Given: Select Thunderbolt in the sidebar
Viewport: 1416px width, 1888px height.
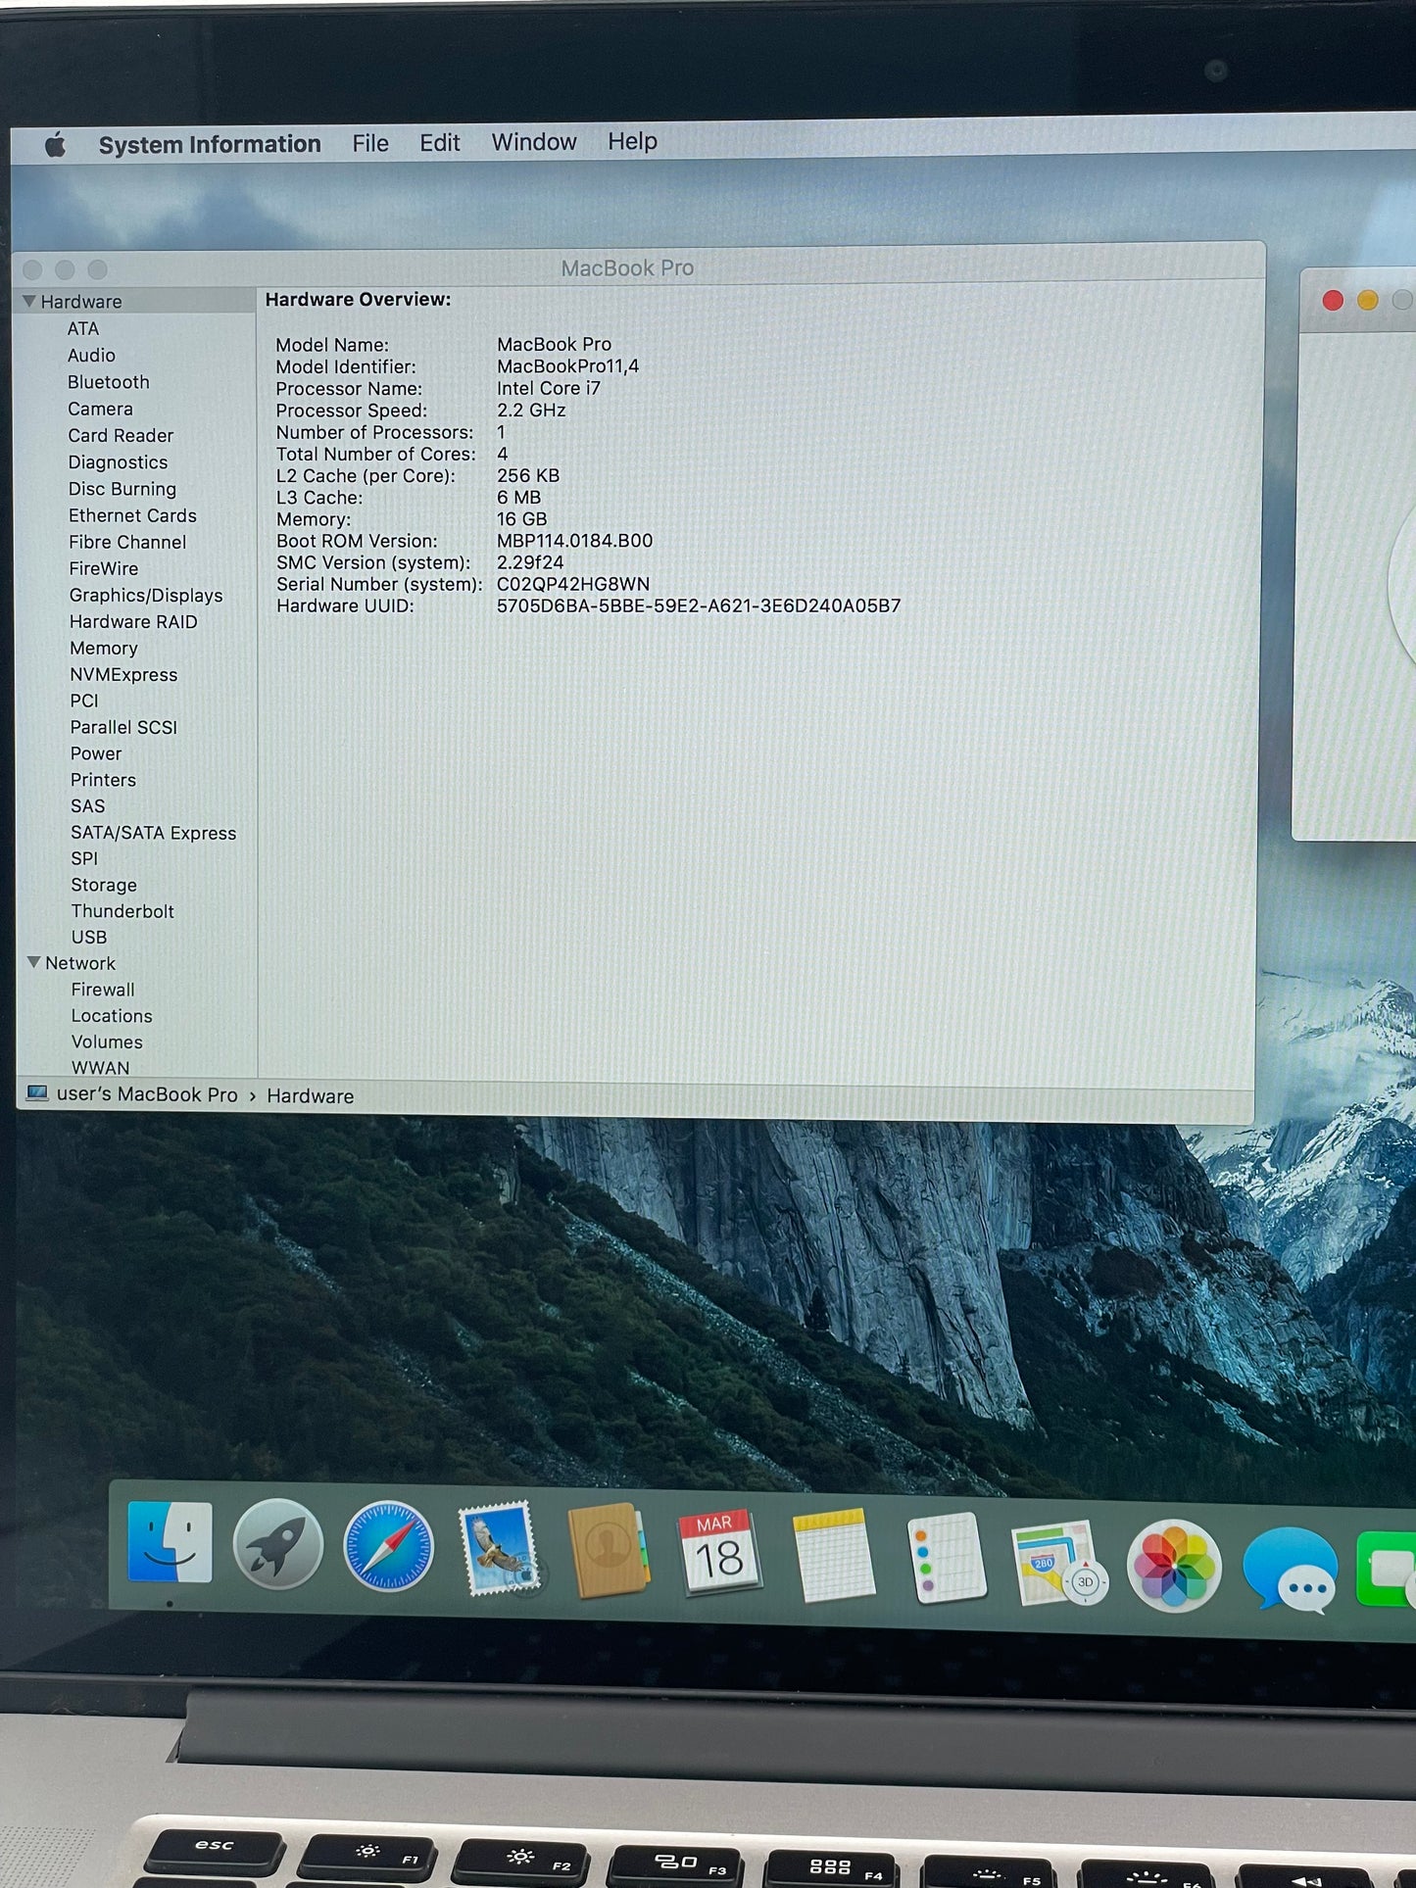Looking at the screenshot, I should (x=122, y=911).
